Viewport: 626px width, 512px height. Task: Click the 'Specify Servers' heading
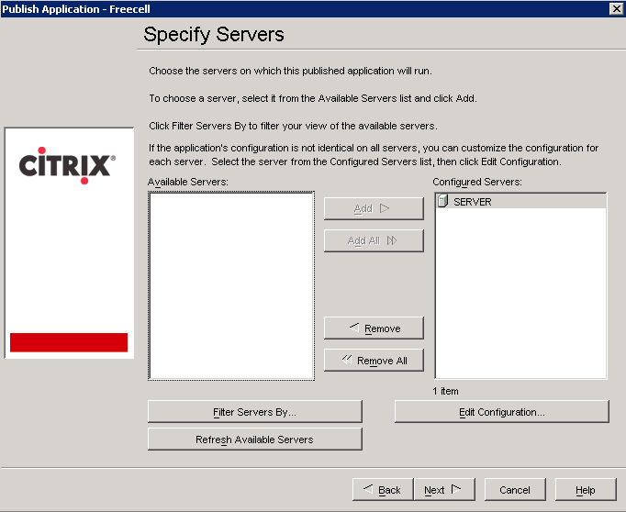pyautogui.click(x=214, y=34)
